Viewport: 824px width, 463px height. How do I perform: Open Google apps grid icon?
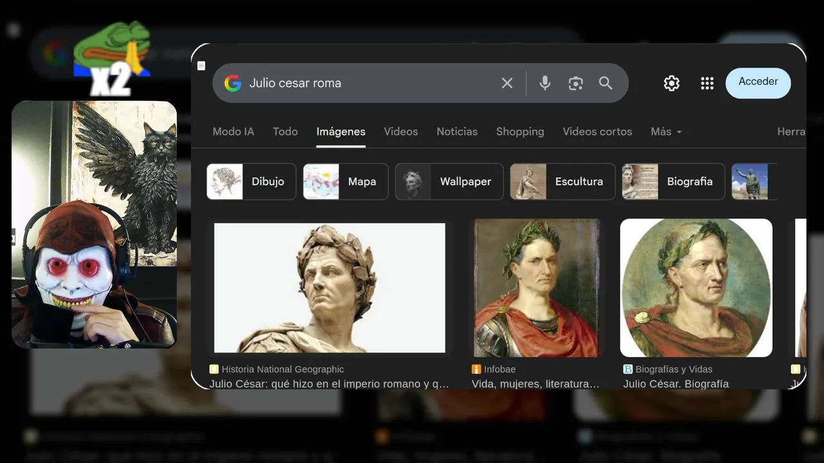(707, 84)
